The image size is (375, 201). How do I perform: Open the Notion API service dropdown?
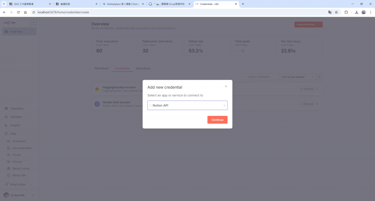point(187,105)
